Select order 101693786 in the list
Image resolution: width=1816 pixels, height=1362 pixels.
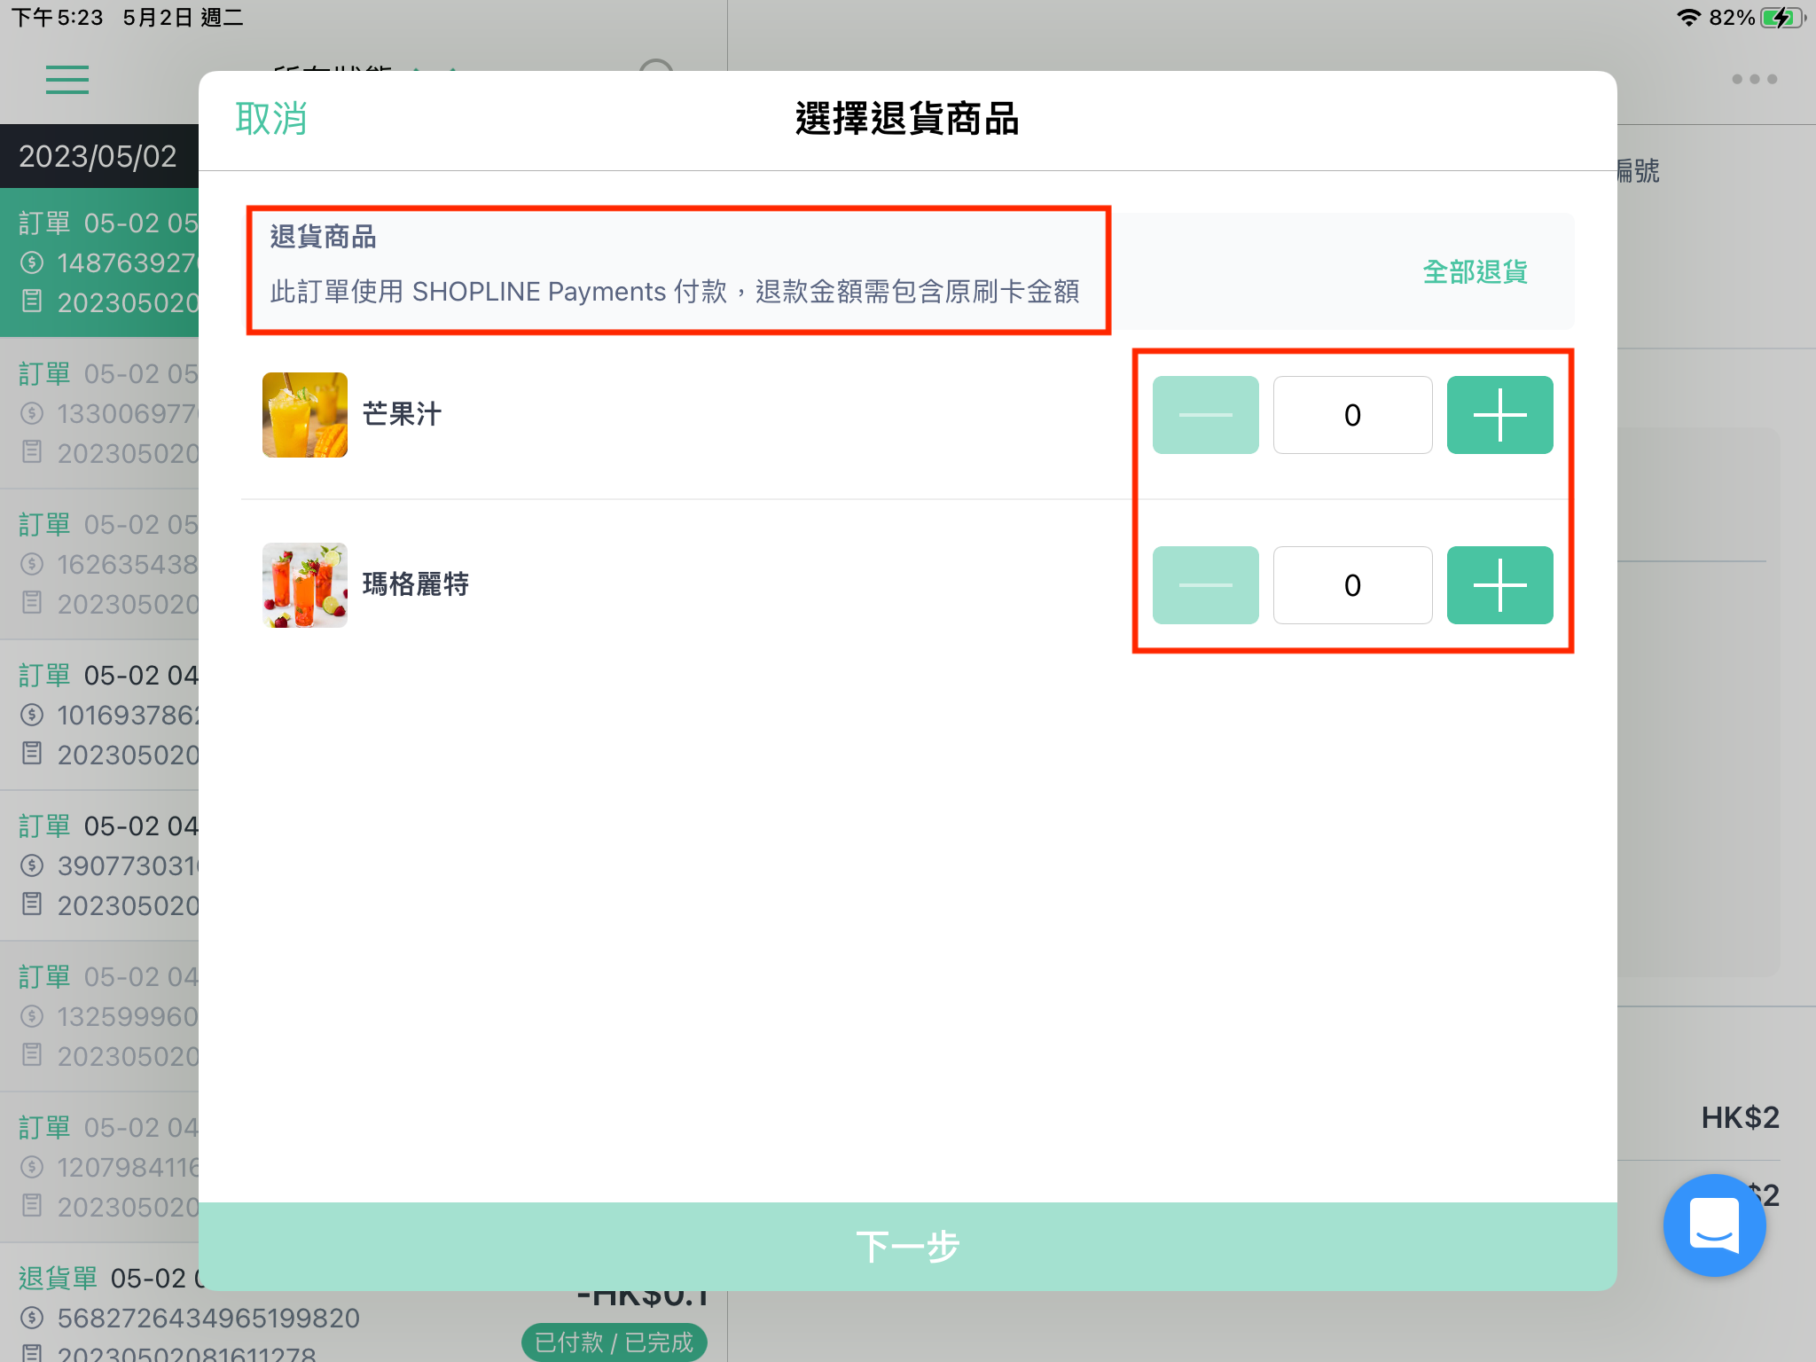99,715
